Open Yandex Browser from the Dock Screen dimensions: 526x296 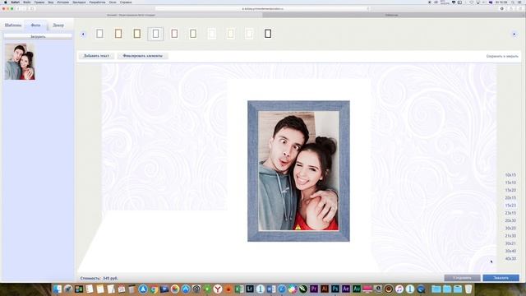[x=218, y=289]
